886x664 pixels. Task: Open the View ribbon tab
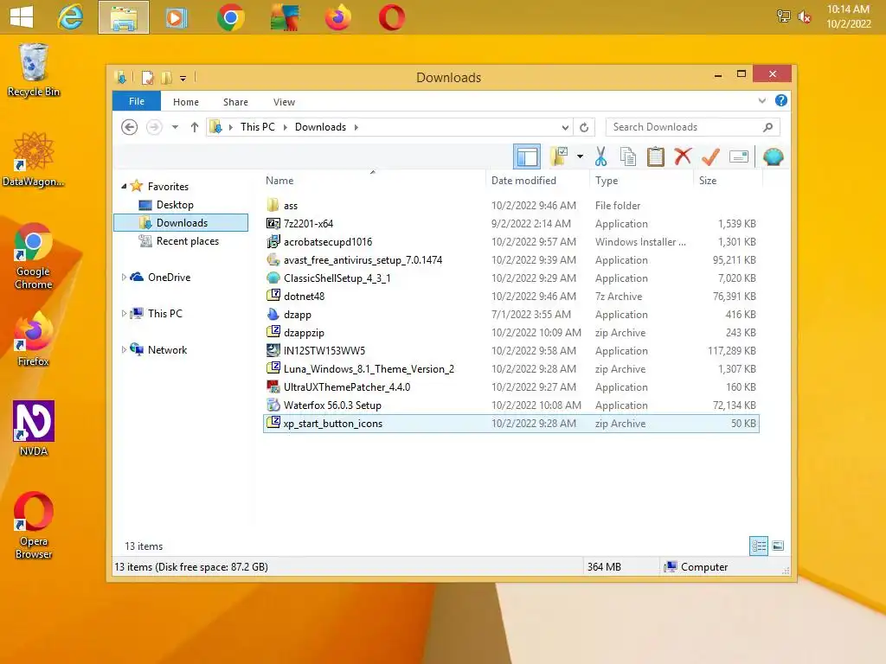[284, 102]
